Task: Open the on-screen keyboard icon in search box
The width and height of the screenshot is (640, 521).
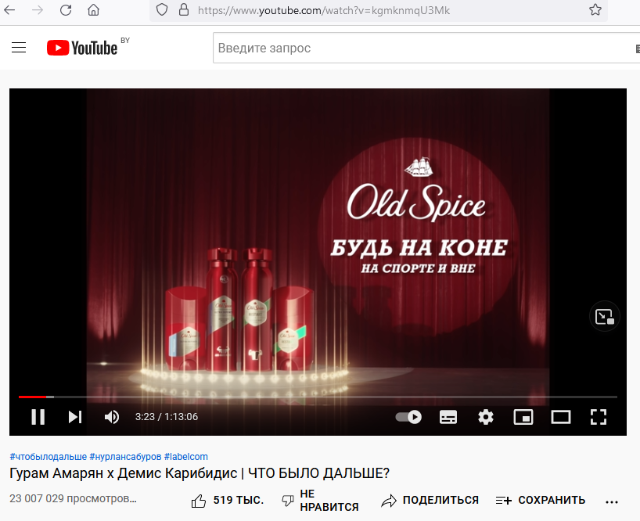Action: pos(637,49)
